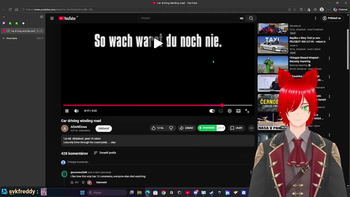The image size is (350, 197).
Task: Open pinned Twitch tab icon
Action: 4,23
